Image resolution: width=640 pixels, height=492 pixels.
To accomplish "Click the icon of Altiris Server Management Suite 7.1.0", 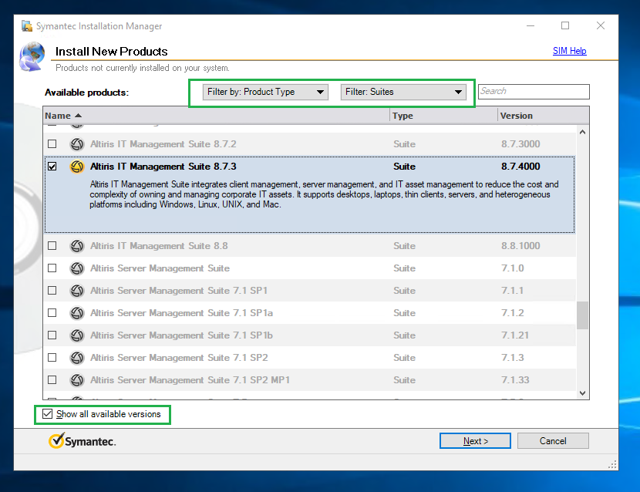I will tap(77, 268).
